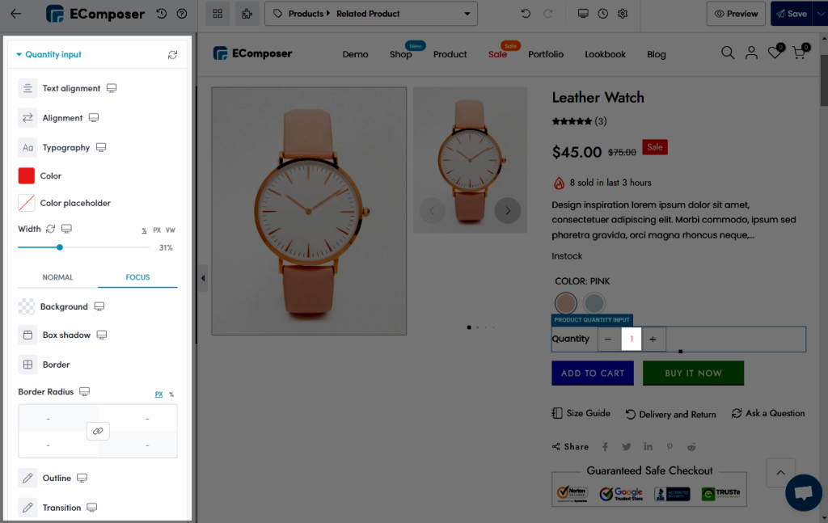Viewport: 828px width, 523px height.
Task: Open the version history clock icon
Action: point(162,14)
